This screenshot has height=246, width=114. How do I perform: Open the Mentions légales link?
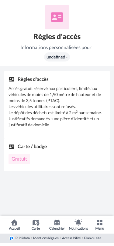pos(46,238)
